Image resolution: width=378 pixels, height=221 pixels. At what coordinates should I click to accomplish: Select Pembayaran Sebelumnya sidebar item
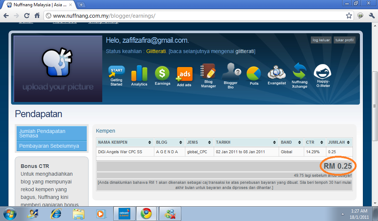(x=52, y=146)
